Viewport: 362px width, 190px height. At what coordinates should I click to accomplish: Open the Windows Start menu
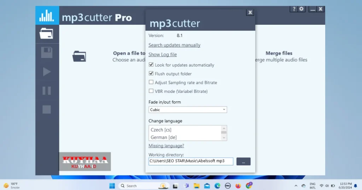[x=112, y=186]
